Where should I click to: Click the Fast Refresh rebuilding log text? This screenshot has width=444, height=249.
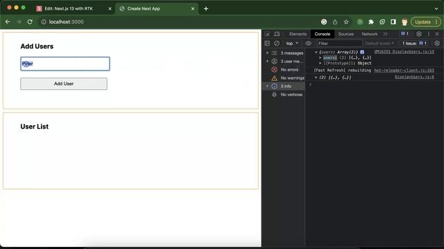click(x=342, y=71)
